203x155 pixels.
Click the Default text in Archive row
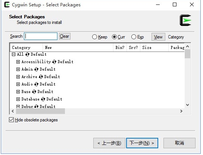52,77
